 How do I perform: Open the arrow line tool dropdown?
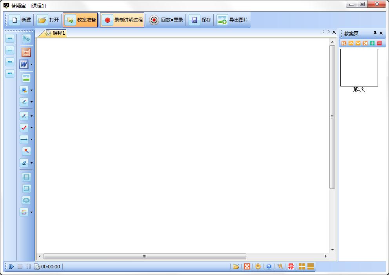pos(32,139)
